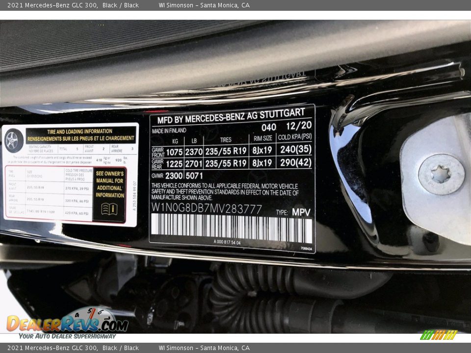Click 'COLD KPA (PSI)' column header
Viewport: 471px width, 353px height.
[x=295, y=137]
